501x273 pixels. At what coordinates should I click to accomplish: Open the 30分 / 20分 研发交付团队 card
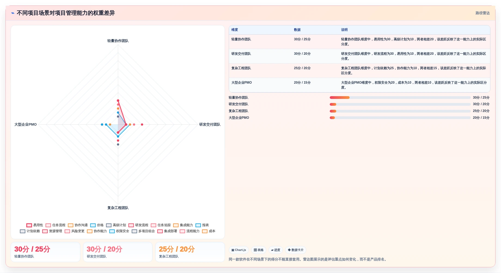118,252
